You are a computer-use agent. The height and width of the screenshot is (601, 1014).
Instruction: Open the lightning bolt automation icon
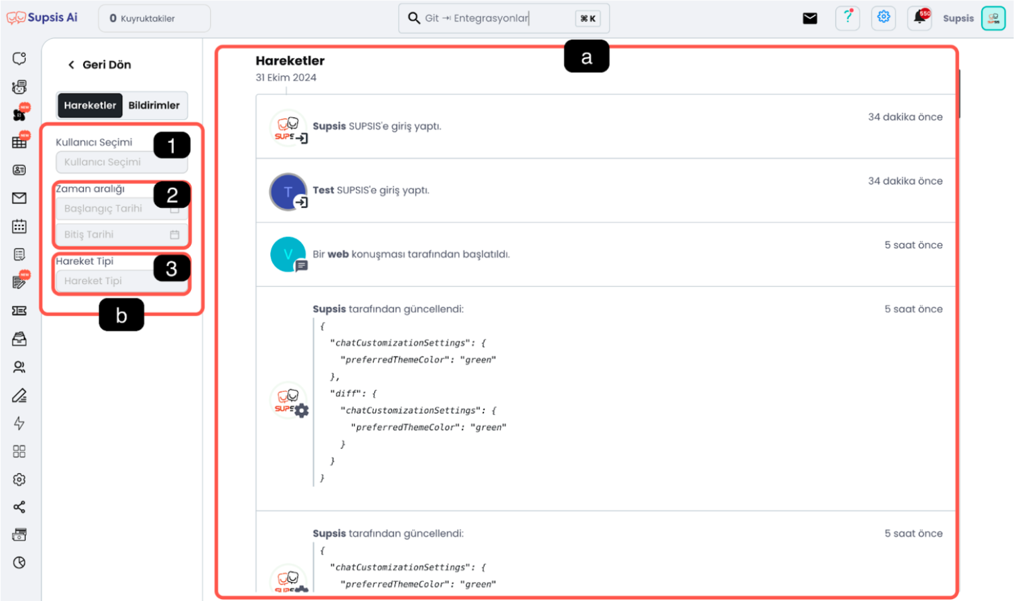pos(20,423)
